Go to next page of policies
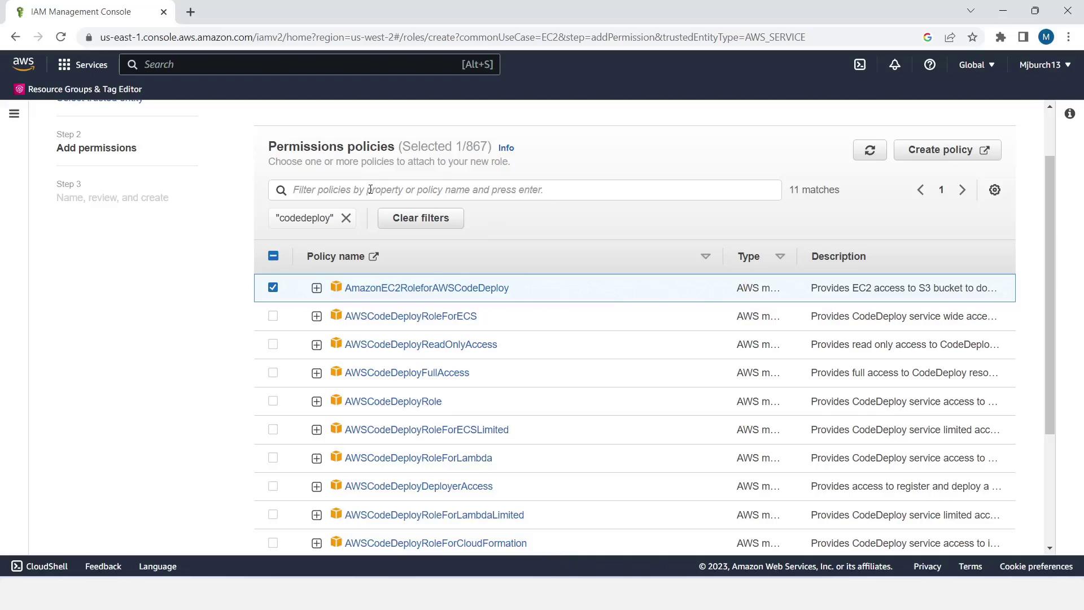This screenshot has height=610, width=1084. (962, 190)
